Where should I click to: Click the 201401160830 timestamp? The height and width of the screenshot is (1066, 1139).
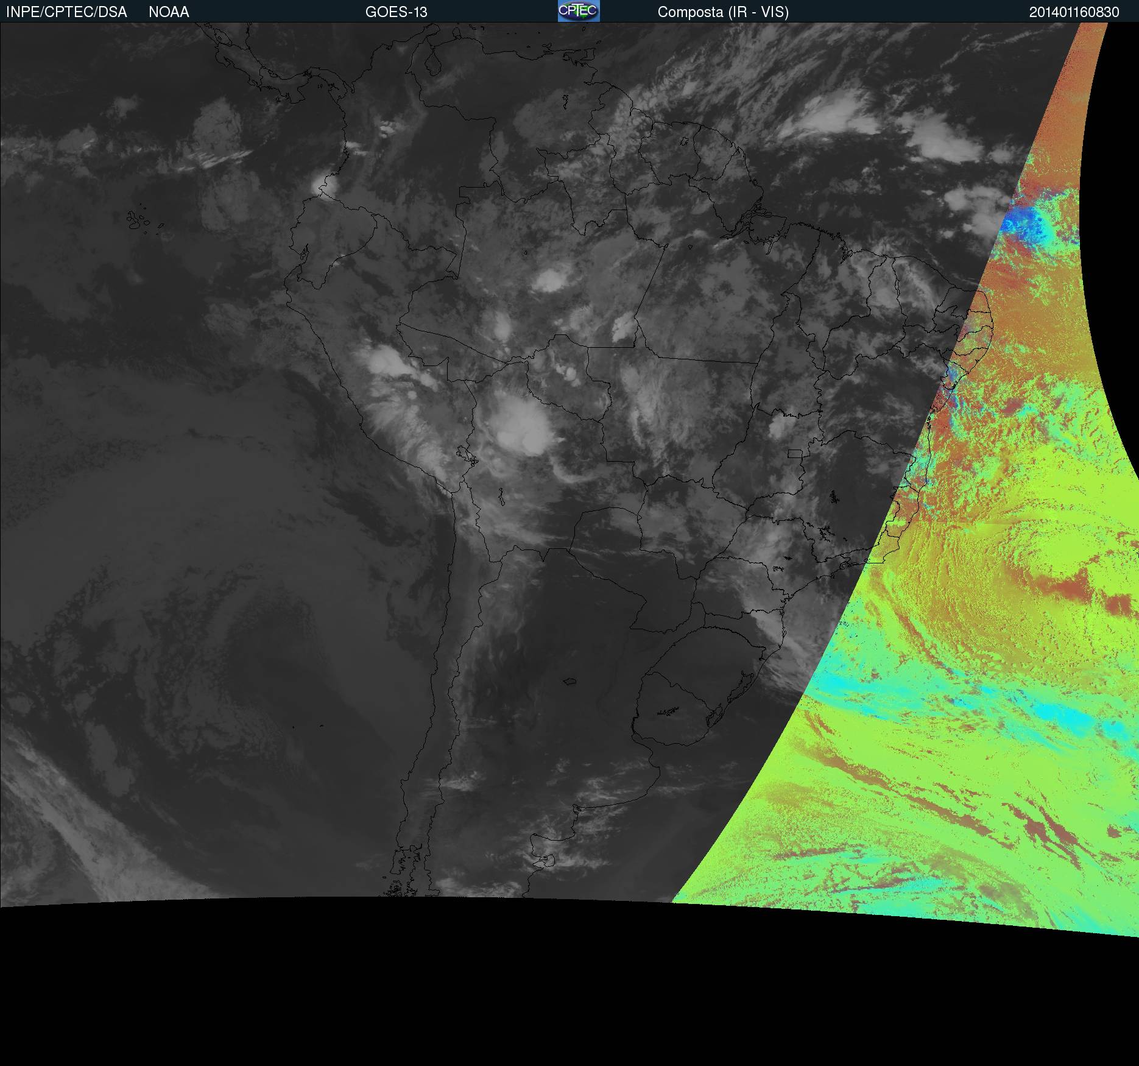coord(1074,12)
